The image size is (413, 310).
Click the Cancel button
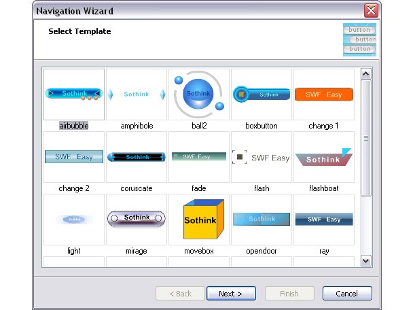click(x=347, y=294)
